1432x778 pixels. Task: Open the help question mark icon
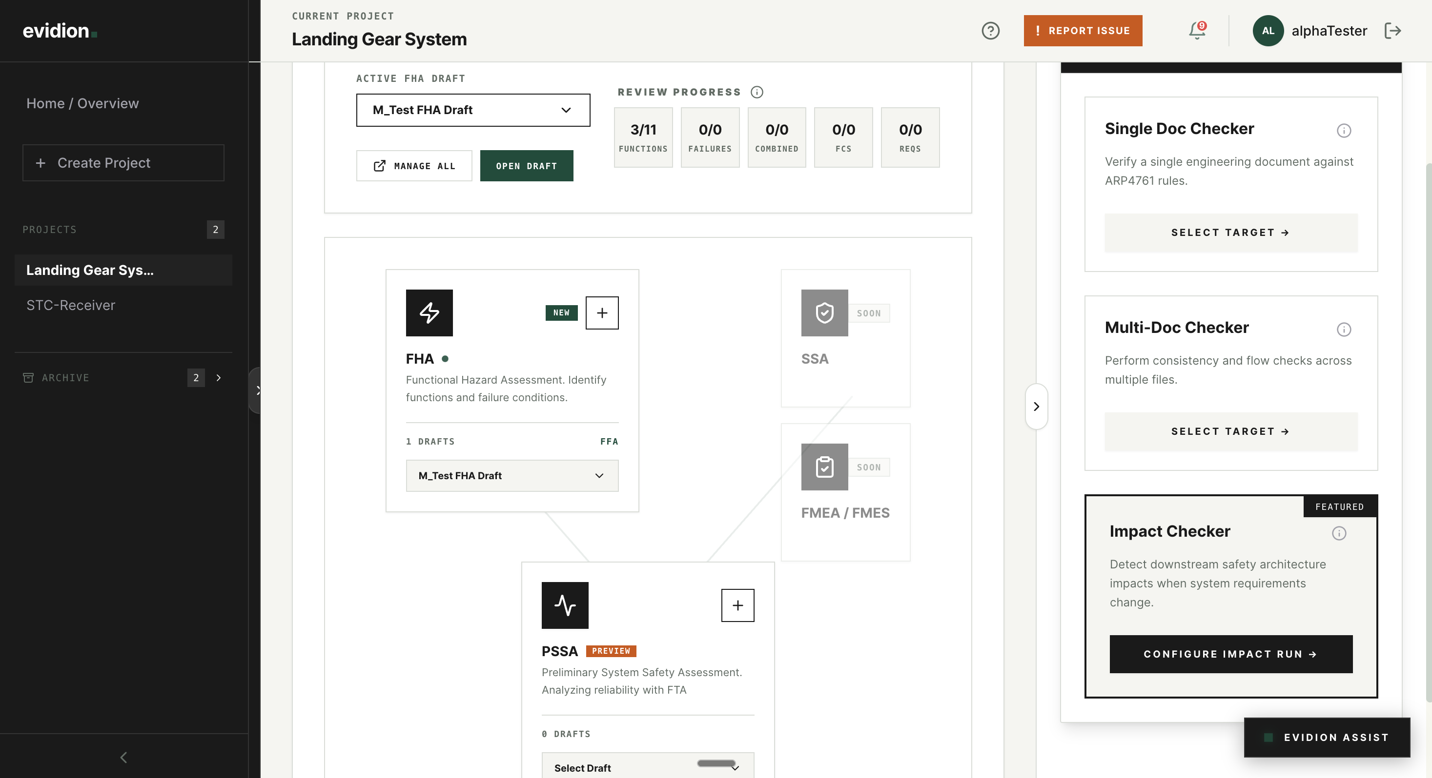tap(990, 31)
